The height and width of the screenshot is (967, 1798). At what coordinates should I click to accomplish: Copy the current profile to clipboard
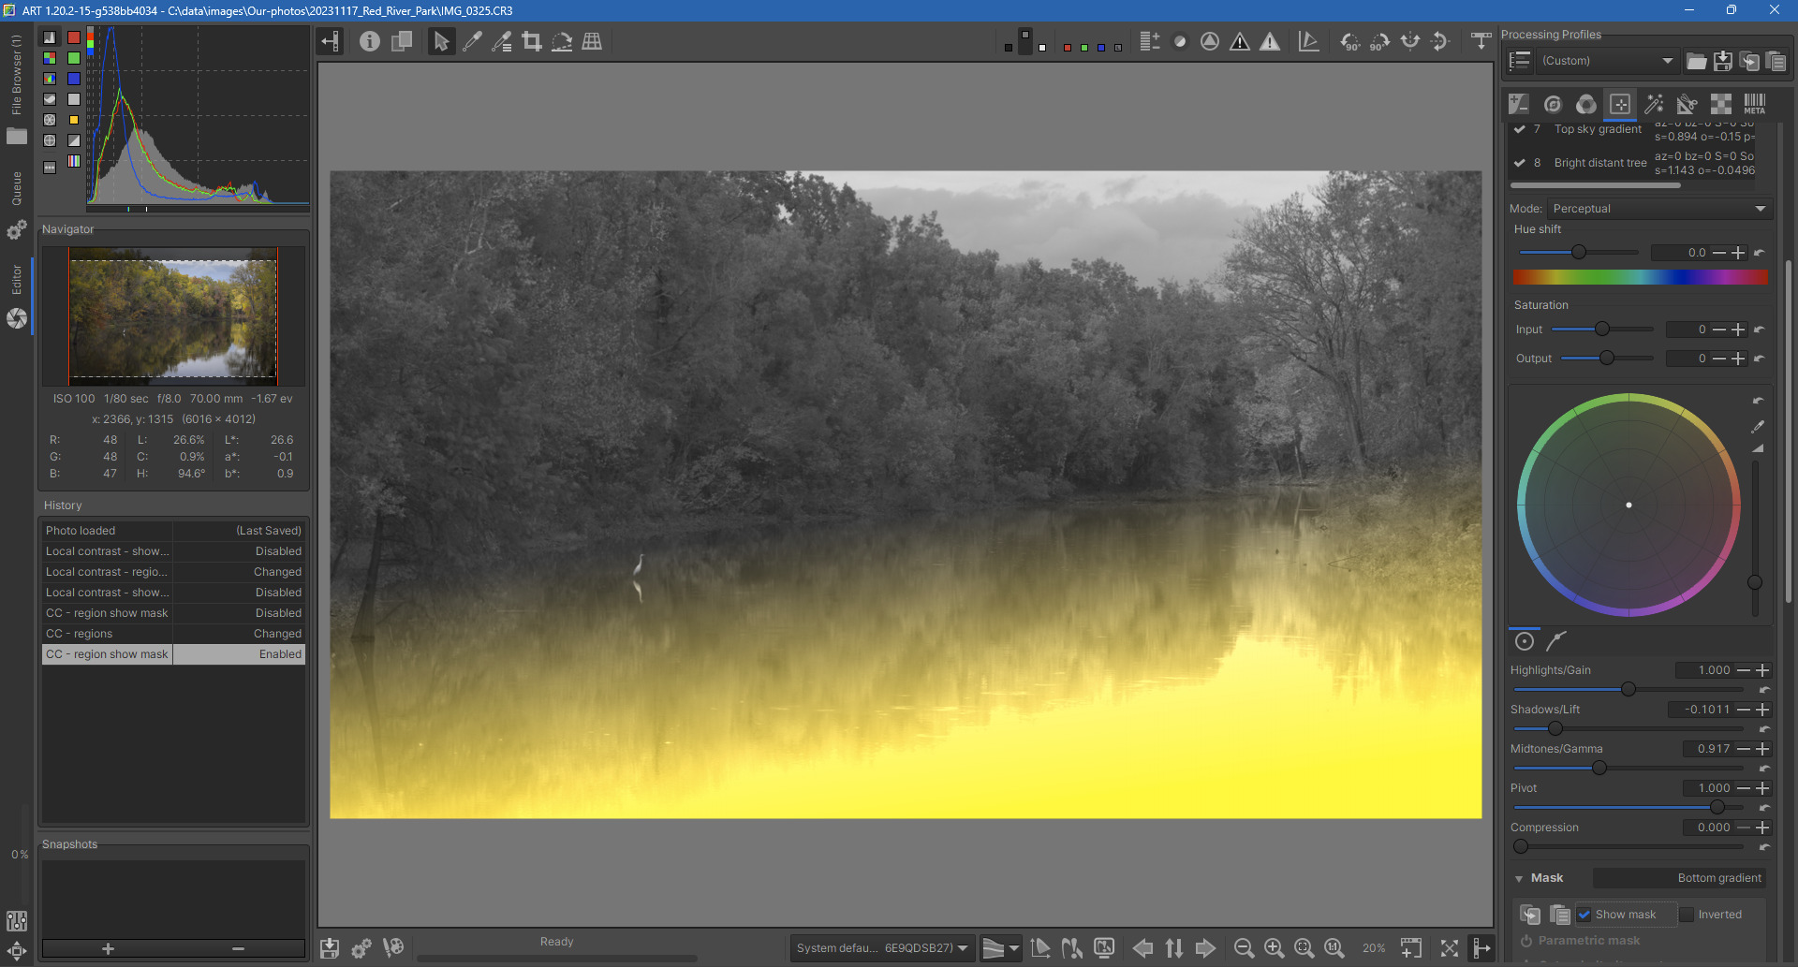point(1749,61)
